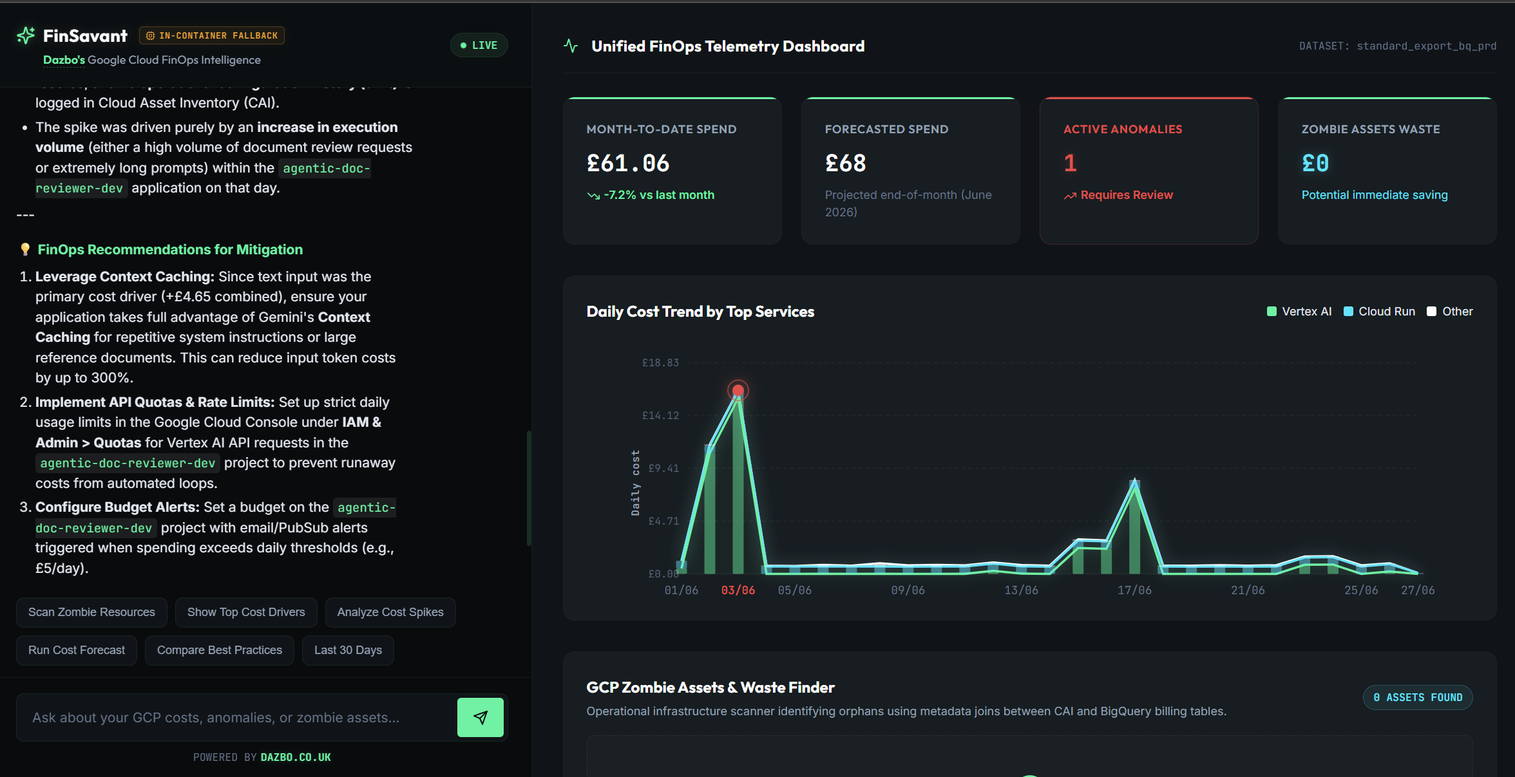
Task: Open the DAZBO.CO.UK link
Action: [x=296, y=757]
